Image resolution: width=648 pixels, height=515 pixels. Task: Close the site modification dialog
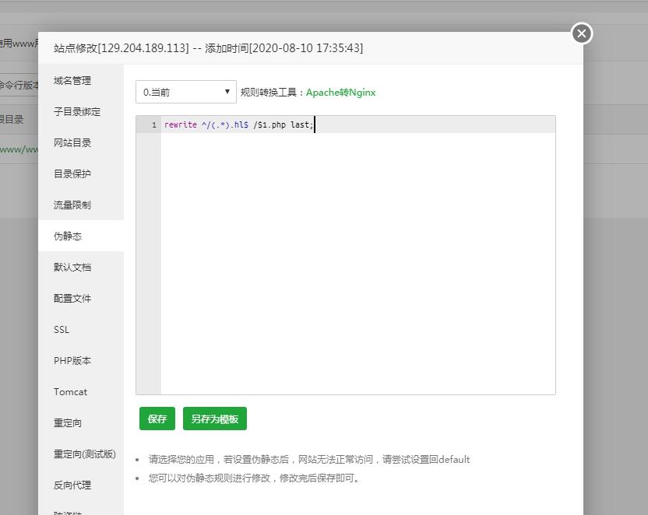point(582,33)
